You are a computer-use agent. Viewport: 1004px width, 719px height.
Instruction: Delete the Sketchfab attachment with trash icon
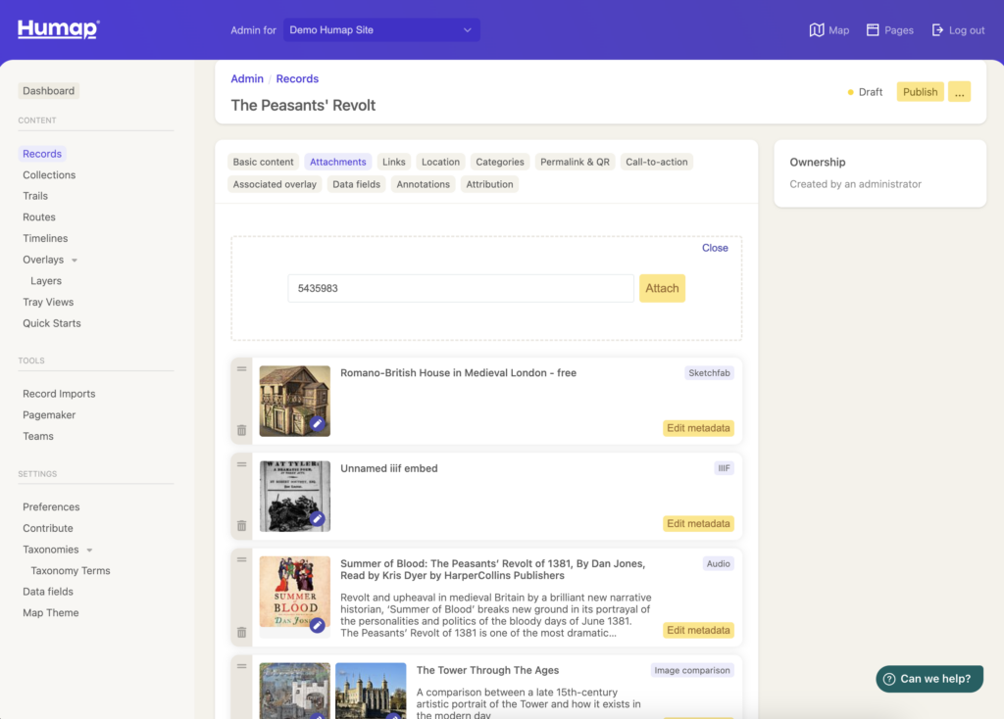click(241, 430)
